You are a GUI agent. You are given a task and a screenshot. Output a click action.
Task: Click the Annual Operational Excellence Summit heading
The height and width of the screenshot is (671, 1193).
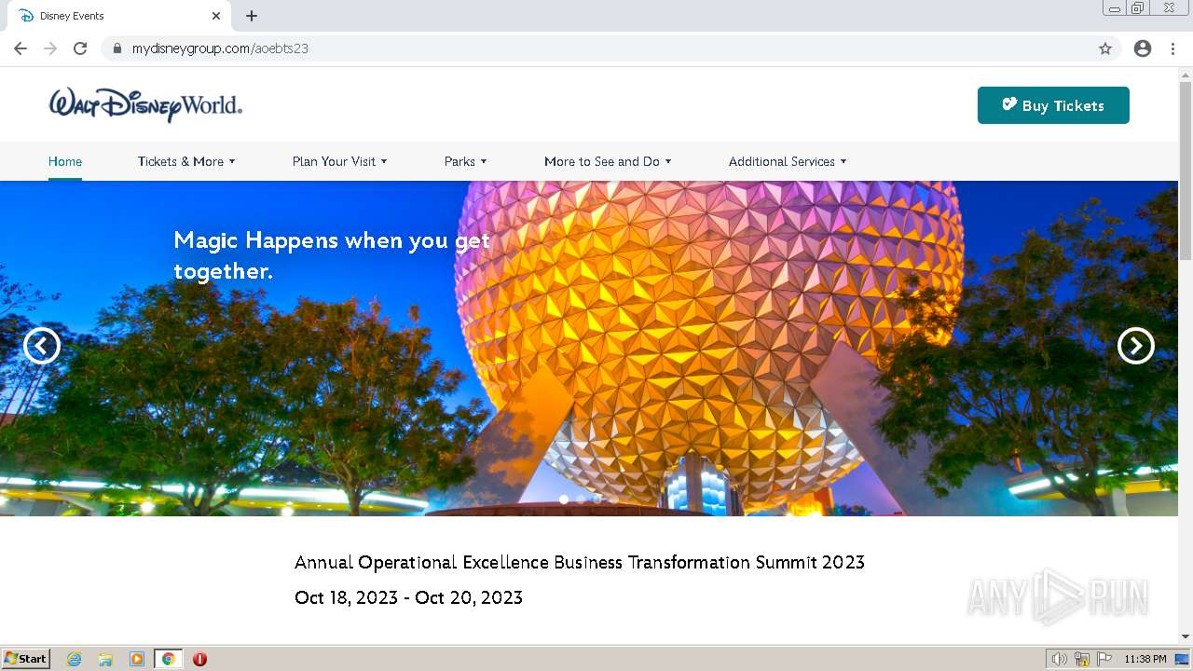tap(580, 562)
